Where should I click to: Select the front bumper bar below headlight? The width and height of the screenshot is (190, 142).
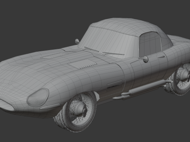(x=50, y=106)
